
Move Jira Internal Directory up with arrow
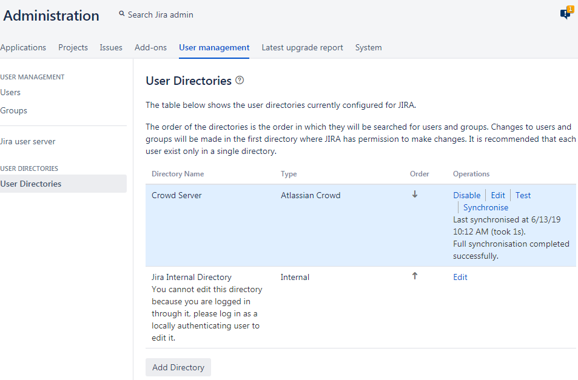coord(415,276)
